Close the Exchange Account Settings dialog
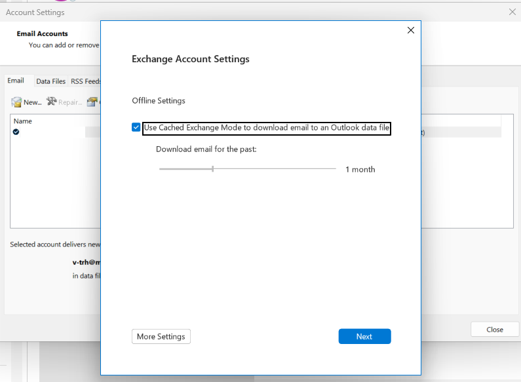 (x=411, y=30)
